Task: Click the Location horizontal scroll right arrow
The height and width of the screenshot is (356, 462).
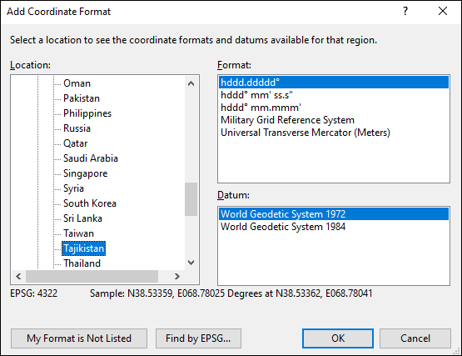Action: (x=176, y=276)
